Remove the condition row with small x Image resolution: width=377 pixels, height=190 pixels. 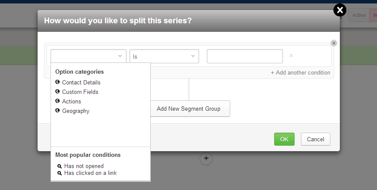coord(291,56)
